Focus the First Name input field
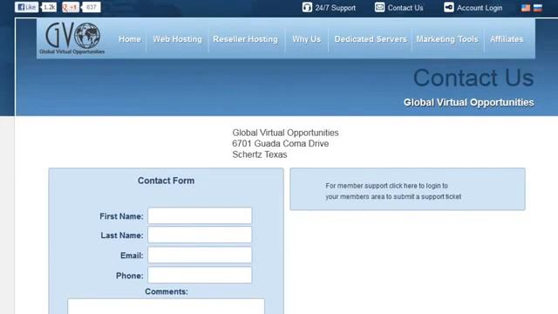The image size is (558, 314). coord(200,215)
